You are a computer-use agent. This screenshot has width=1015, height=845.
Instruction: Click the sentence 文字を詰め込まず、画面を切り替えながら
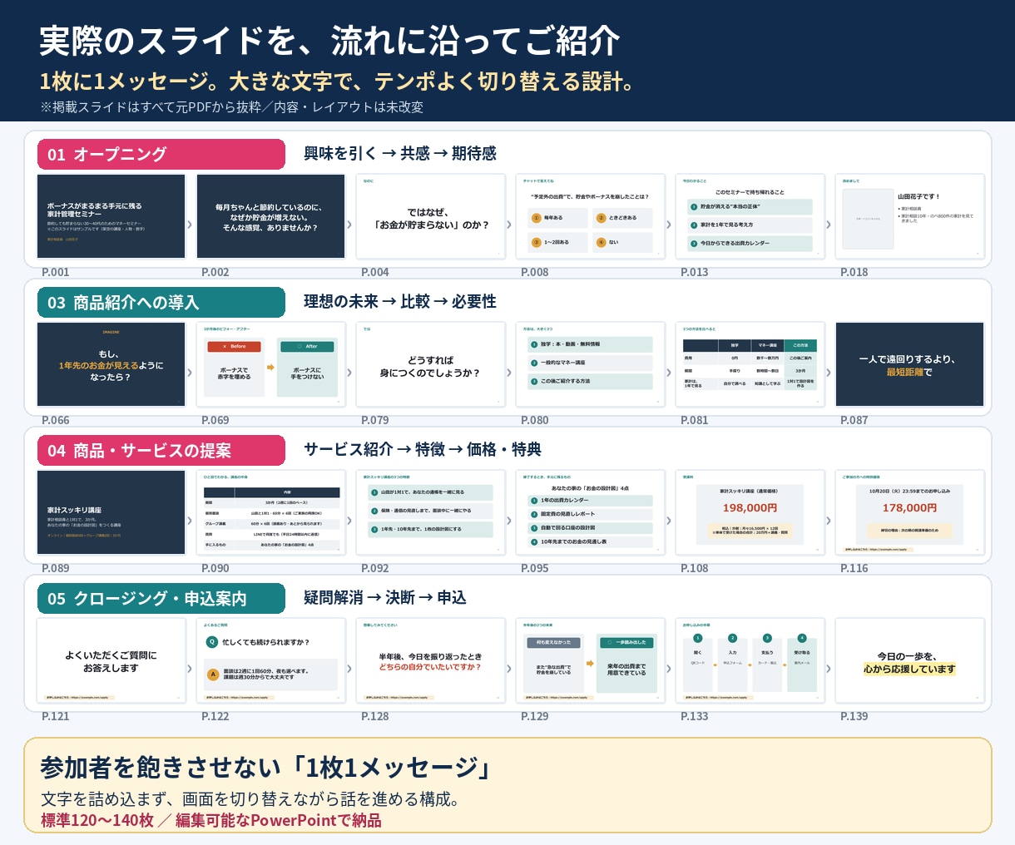(250, 799)
